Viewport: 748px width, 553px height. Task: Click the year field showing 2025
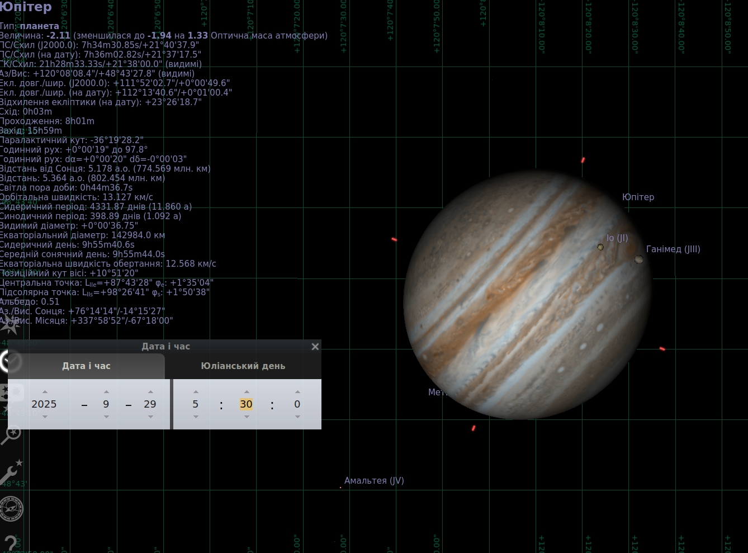[44, 404]
